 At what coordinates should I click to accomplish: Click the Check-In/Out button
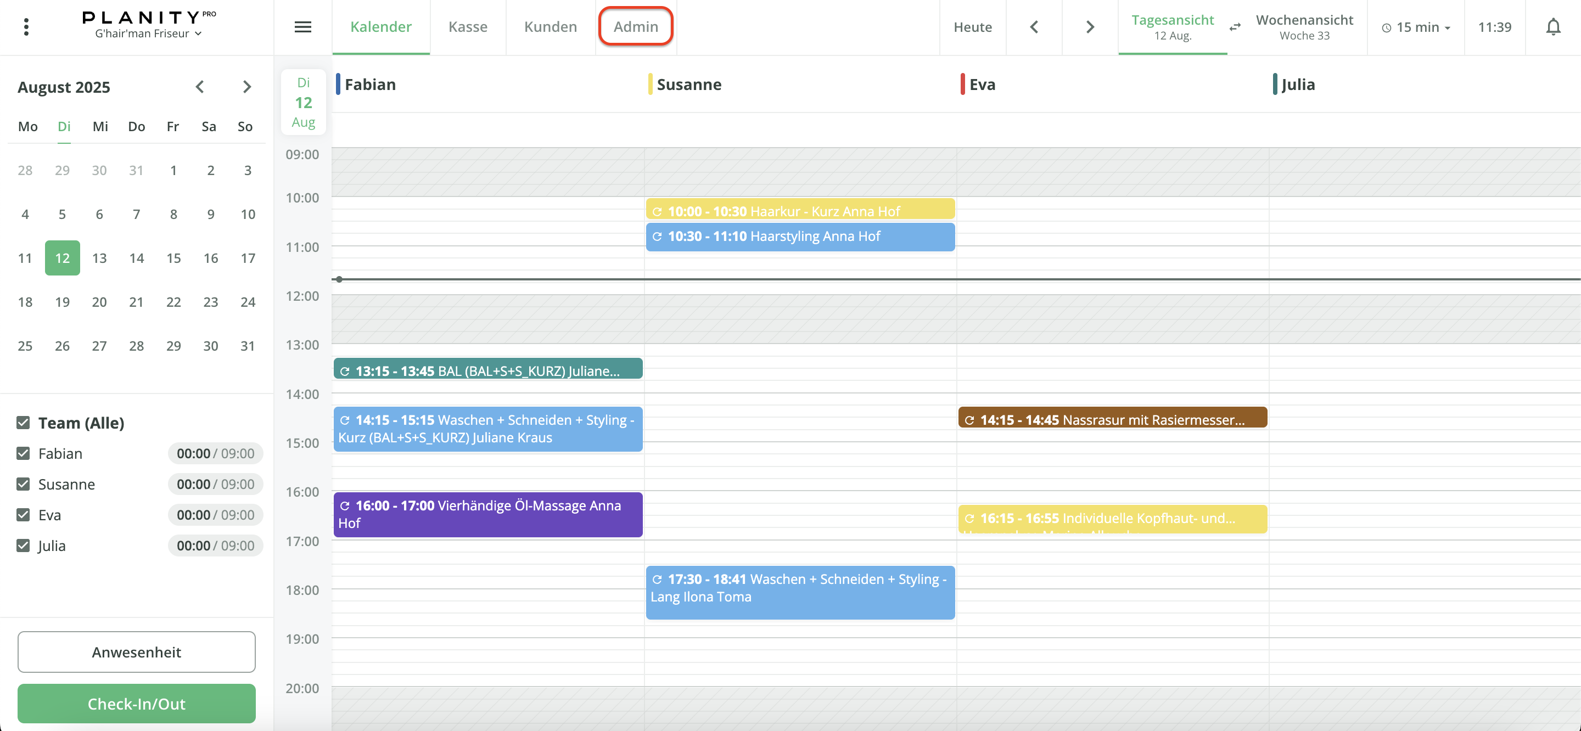(136, 704)
